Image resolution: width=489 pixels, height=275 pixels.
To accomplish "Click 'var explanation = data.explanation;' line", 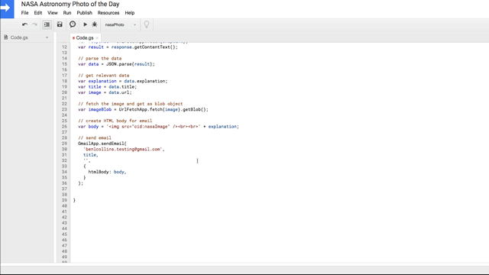I will pos(122,81).
